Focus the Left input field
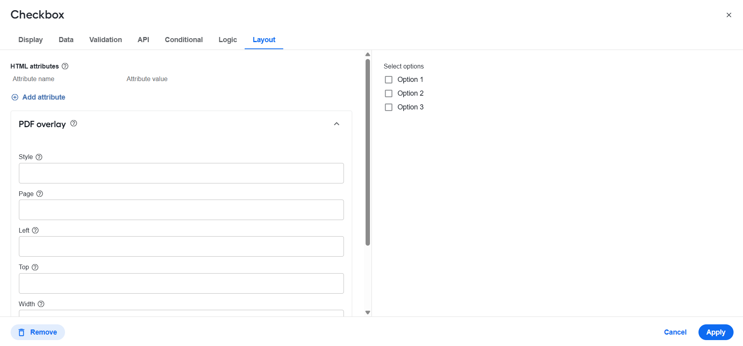Viewport: 743px width, 346px height. 181,246
